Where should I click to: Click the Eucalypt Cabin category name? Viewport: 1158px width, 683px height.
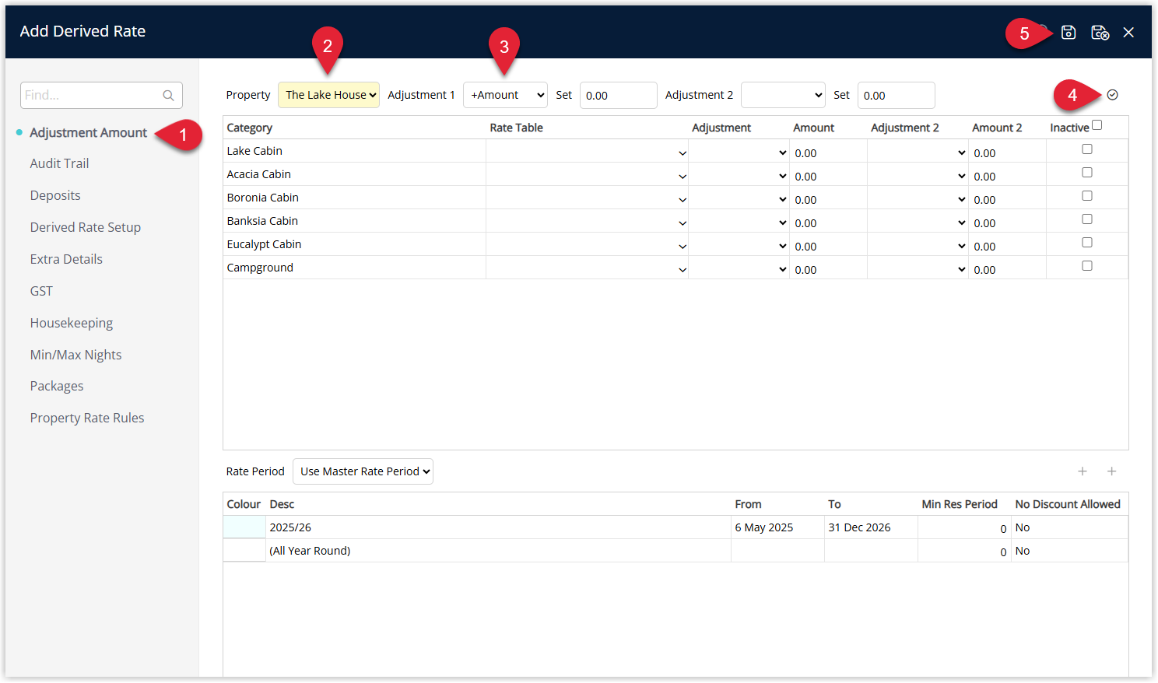pyautogui.click(x=264, y=244)
